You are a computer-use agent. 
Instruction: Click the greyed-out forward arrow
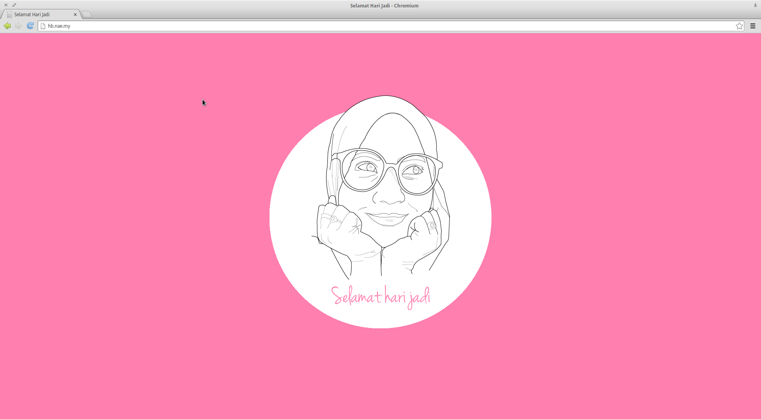pyautogui.click(x=18, y=26)
